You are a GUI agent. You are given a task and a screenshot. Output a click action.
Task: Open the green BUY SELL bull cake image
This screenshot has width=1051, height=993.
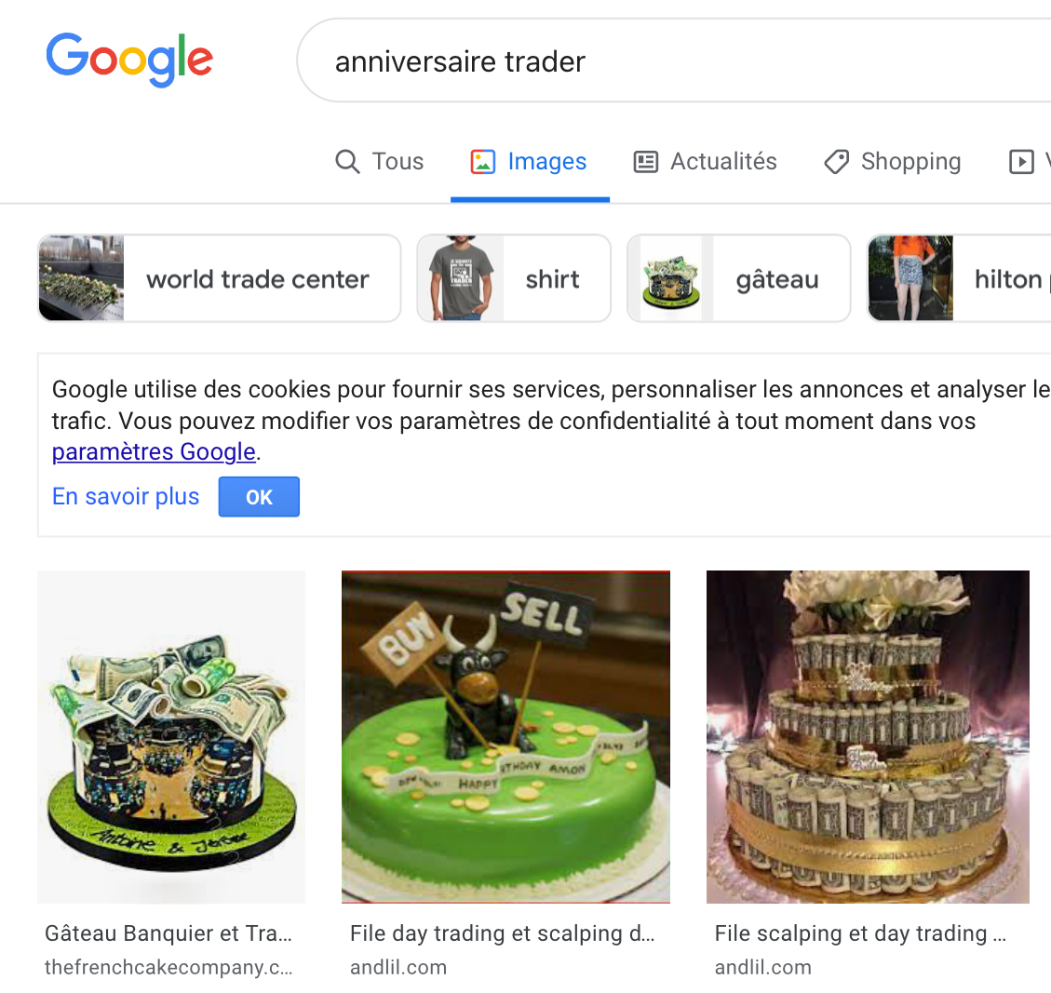pos(505,737)
